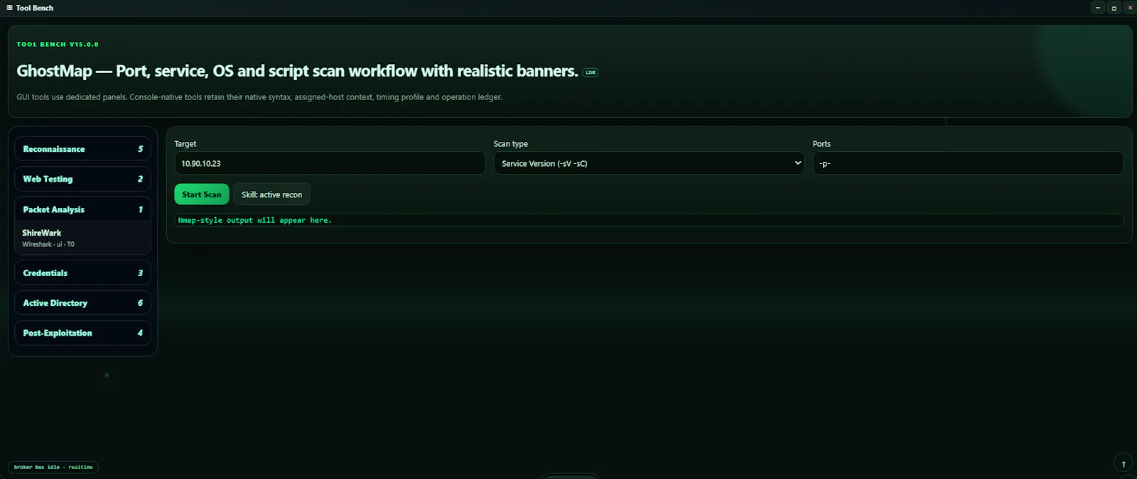Click the Target IP input field
The image size is (1137, 479).
pos(330,163)
